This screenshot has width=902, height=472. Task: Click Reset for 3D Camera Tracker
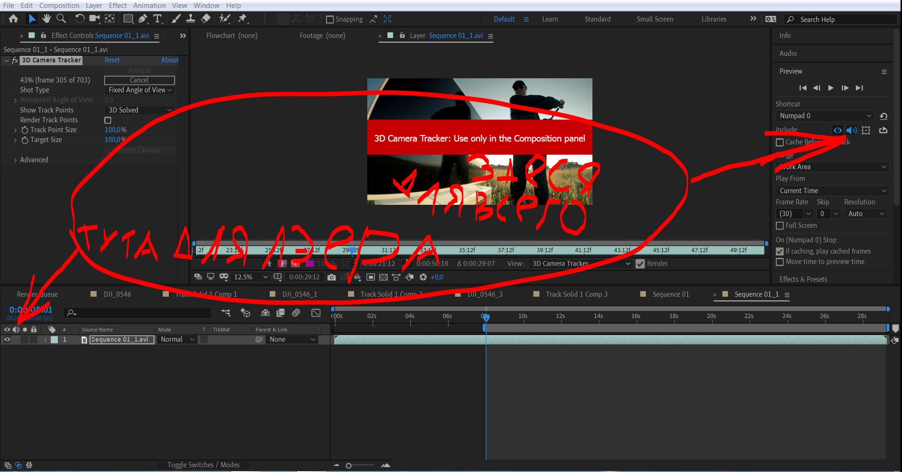112,60
